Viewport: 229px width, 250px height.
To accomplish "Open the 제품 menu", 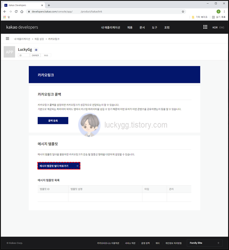I will (x=130, y=27).
